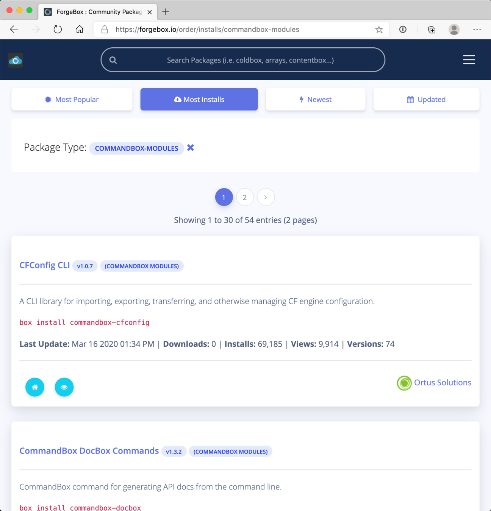Open CFConfig CLI home page icon
This screenshot has width=491, height=511.
tap(35, 387)
